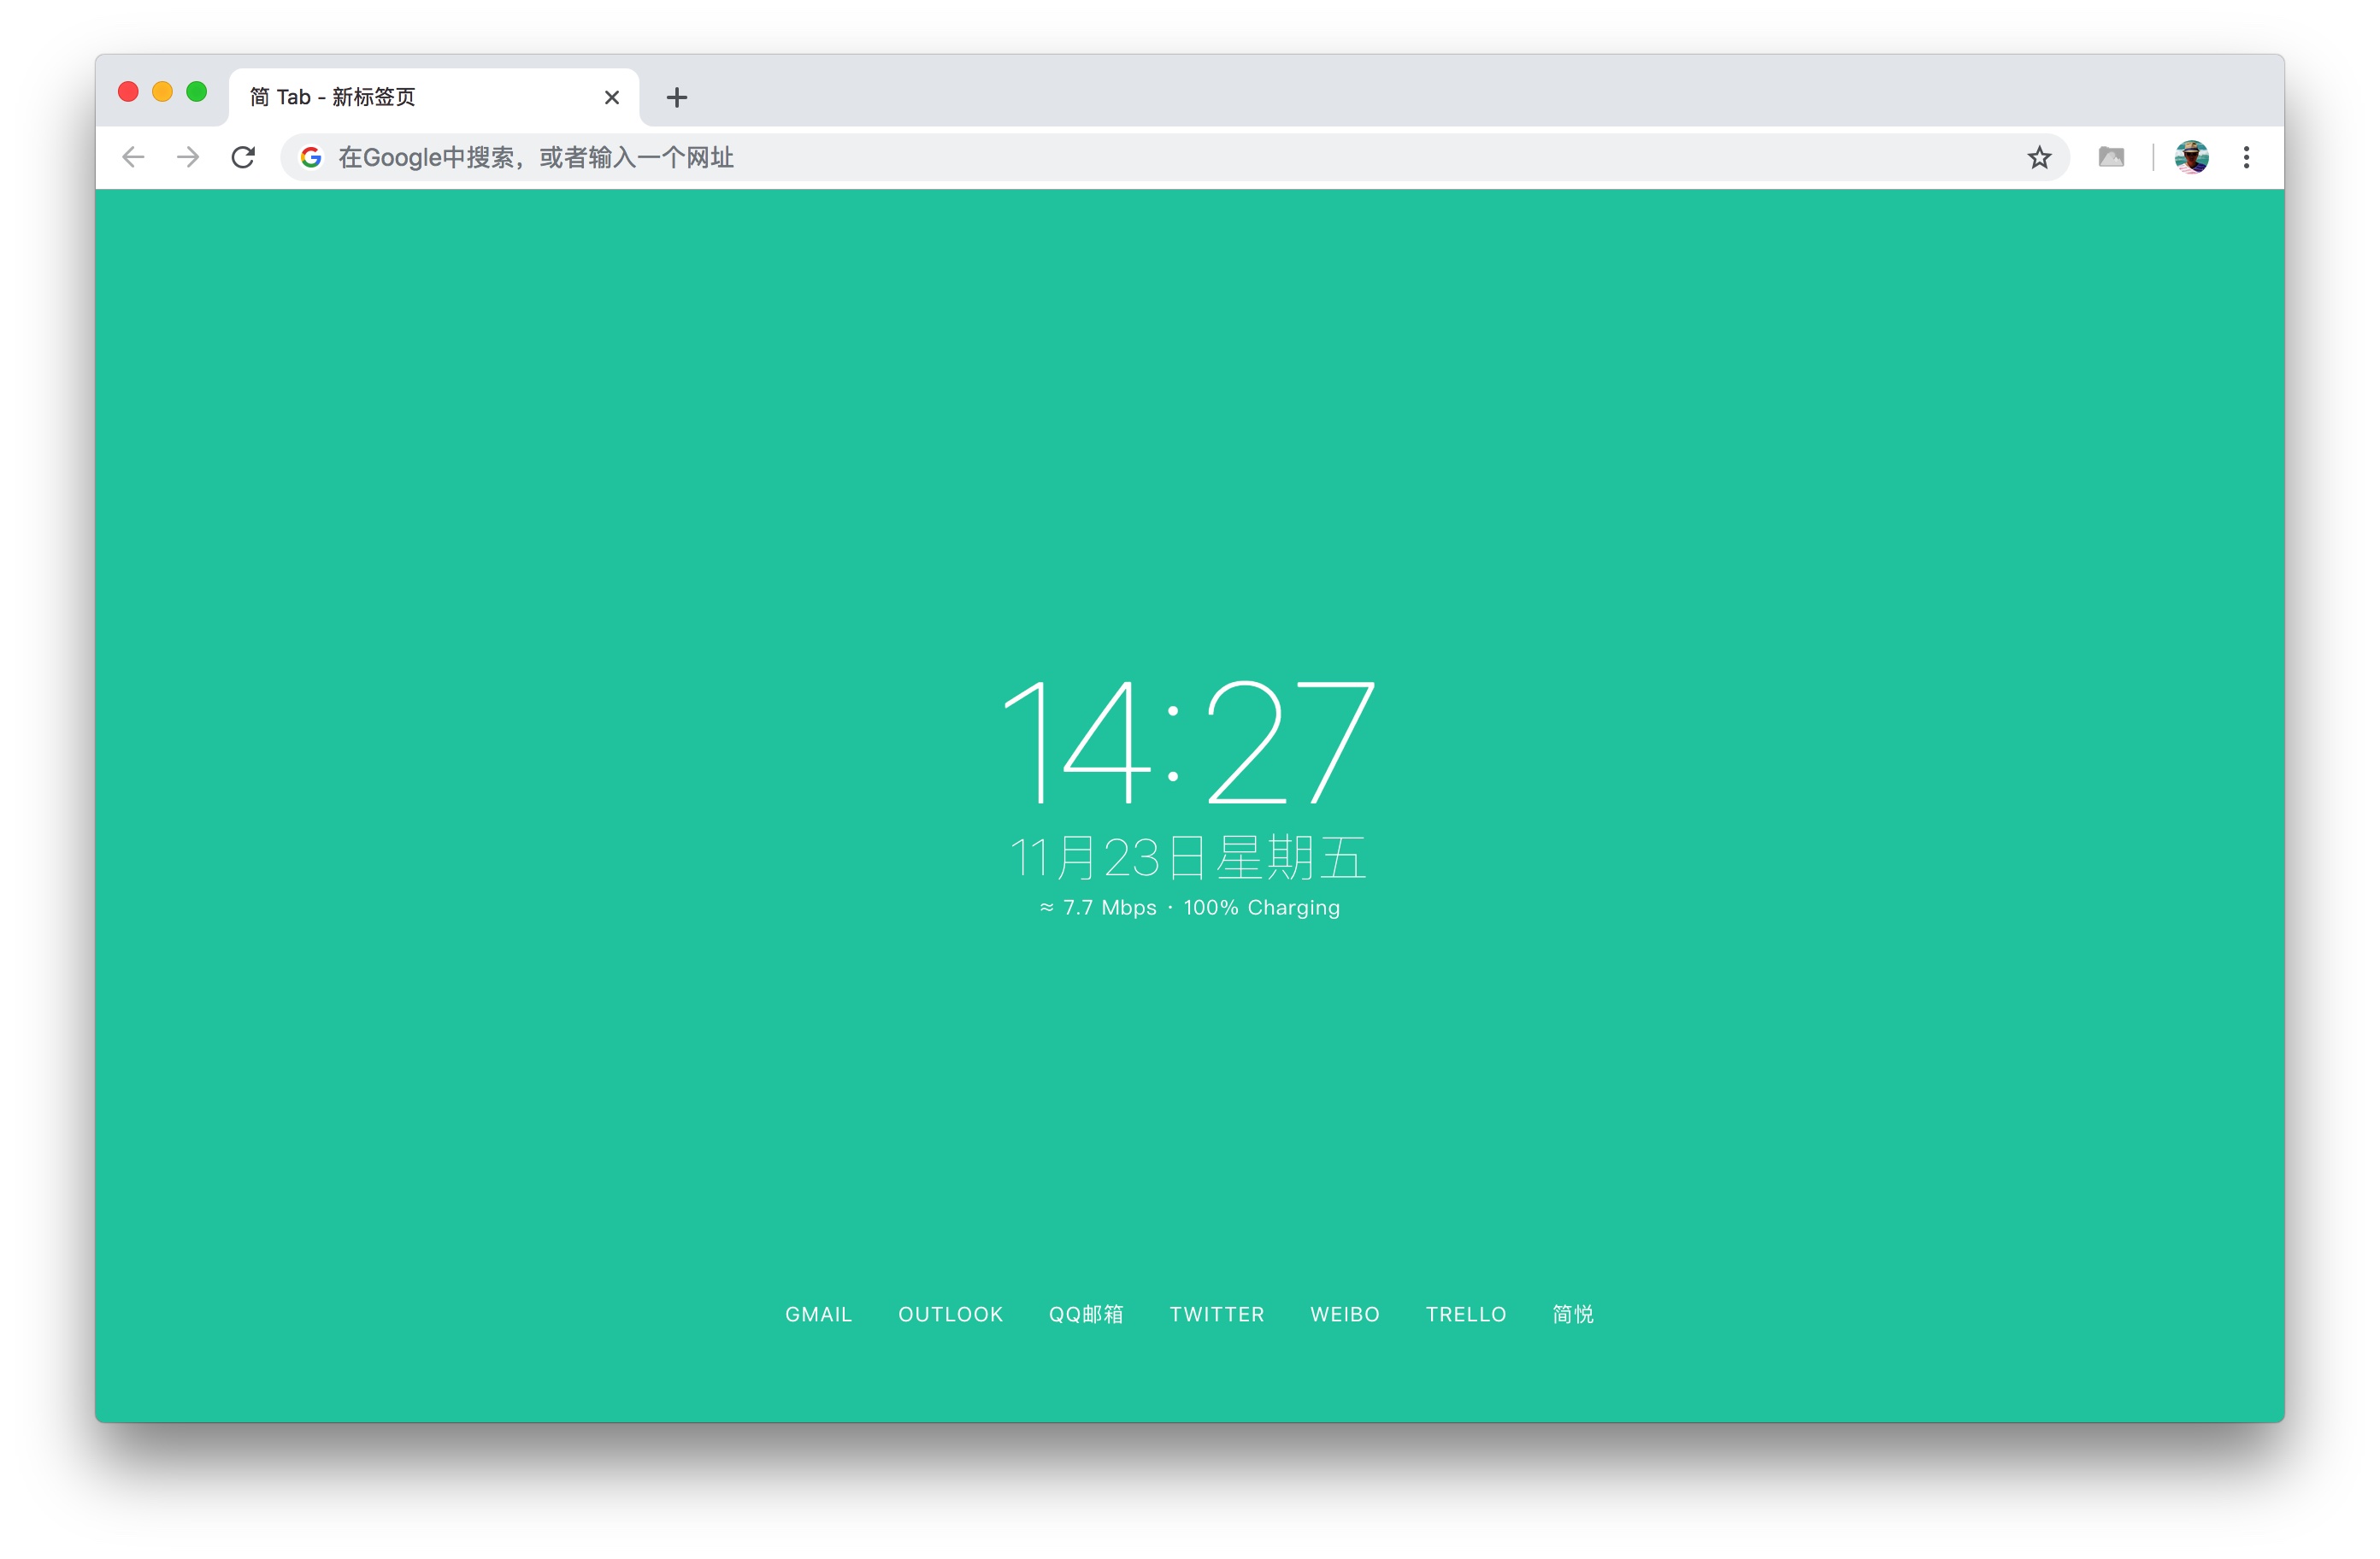Click the gray extension icon in the toolbar
Image resolution: width=2380 pixels, height=1559 pixels.
2111,157
